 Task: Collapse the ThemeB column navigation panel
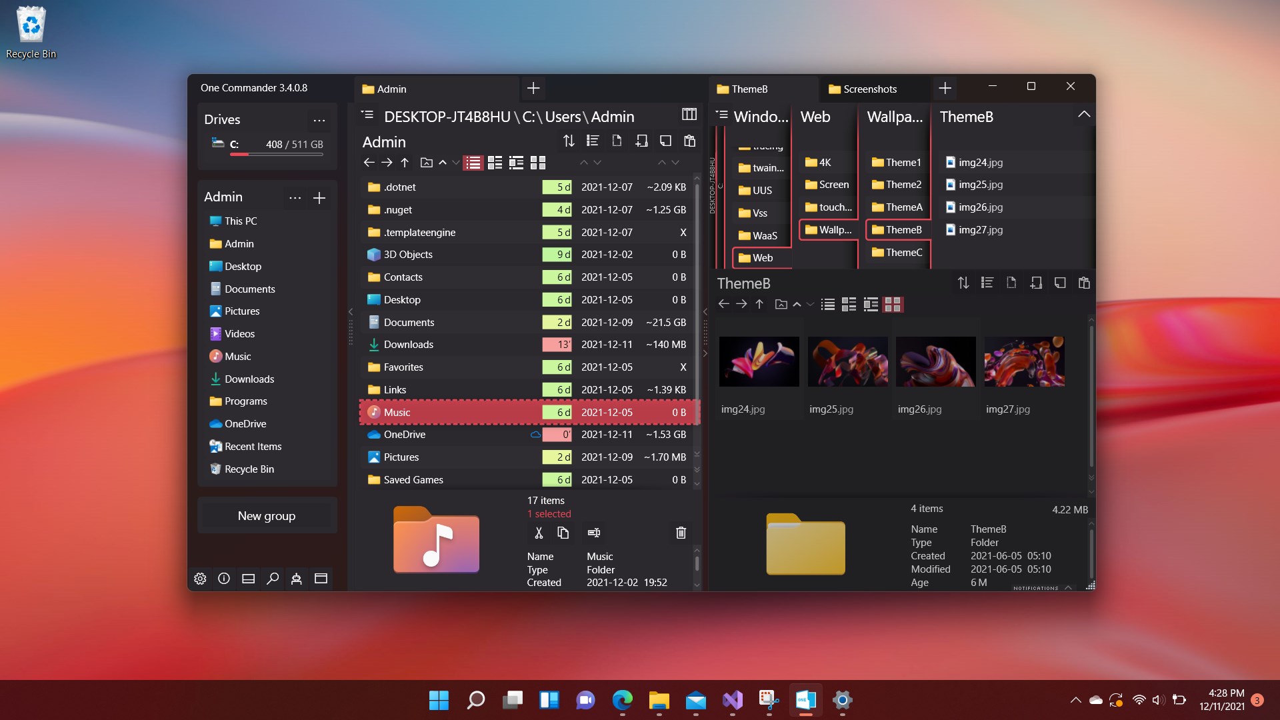pos(1084,115)
